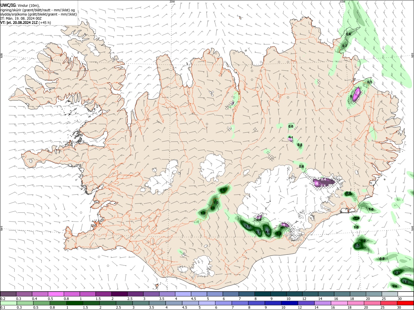Click the bright magenta-pink swatch in the upper scale
The height and width of the screenshot is (310, 414).
pyautogui.click(x=56, y=294)
